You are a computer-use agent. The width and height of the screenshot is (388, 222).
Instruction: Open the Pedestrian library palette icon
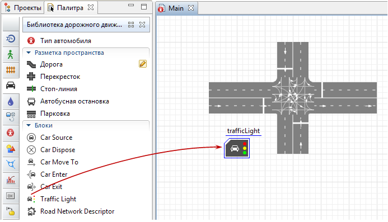11,54
